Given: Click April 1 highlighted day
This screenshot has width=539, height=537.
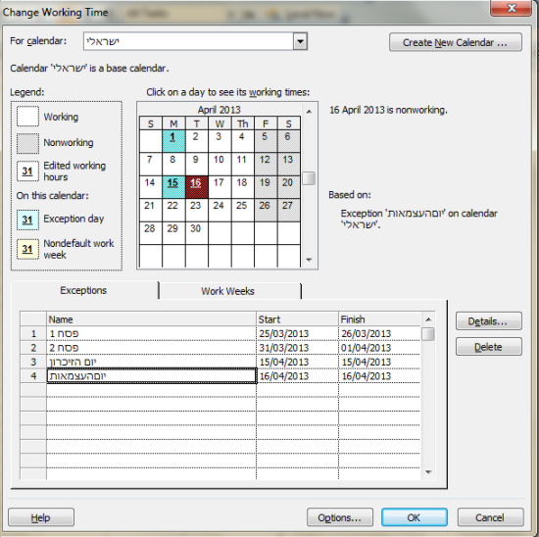Looking at the screenshot, I should [173, 140].
